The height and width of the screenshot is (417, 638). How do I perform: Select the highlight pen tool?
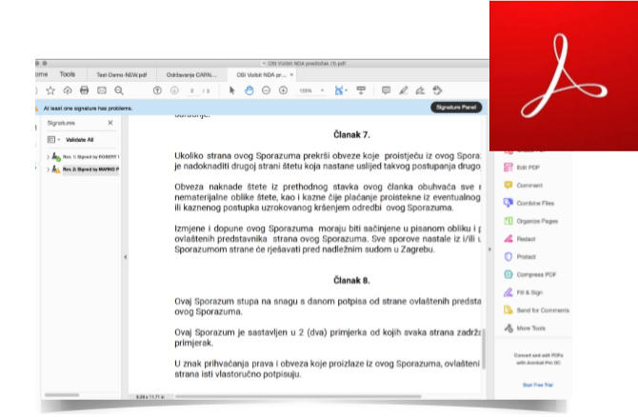point(403,90)
